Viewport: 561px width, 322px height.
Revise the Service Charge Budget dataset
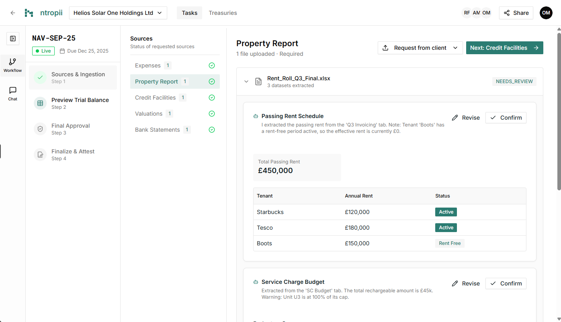coord(466,283)
